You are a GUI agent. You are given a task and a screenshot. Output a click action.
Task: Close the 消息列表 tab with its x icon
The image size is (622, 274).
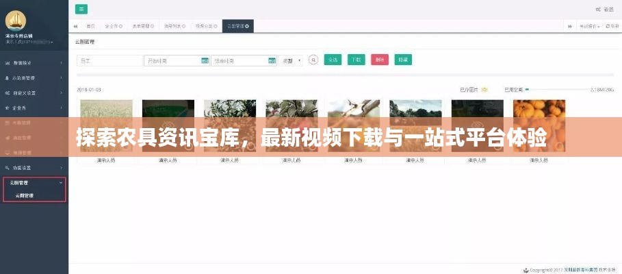[x=183, y=26]
